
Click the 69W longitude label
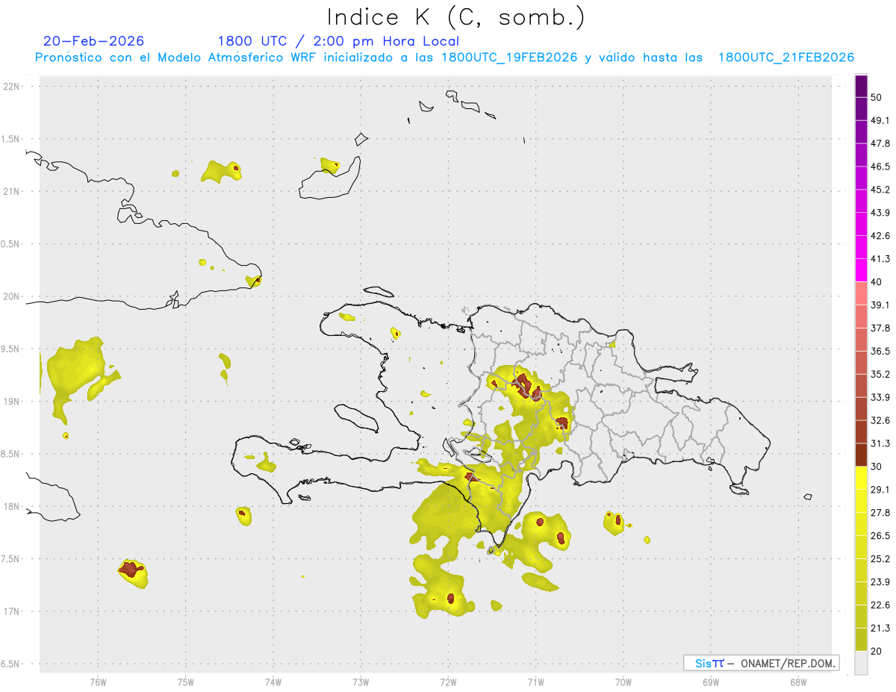pyautogui.click(x=711, y=682)
